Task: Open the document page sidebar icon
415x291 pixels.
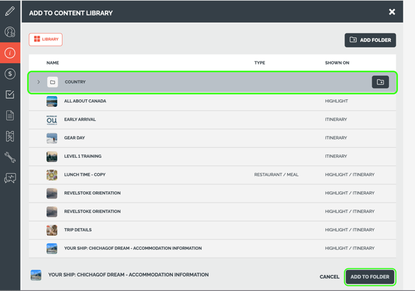Action: [10, 115]
